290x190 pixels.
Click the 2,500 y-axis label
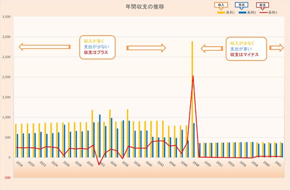(6, 57)
